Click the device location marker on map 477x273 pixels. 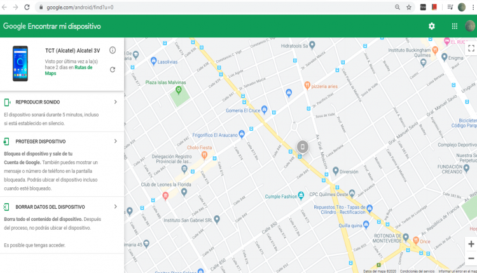click(x=302, y=147)
